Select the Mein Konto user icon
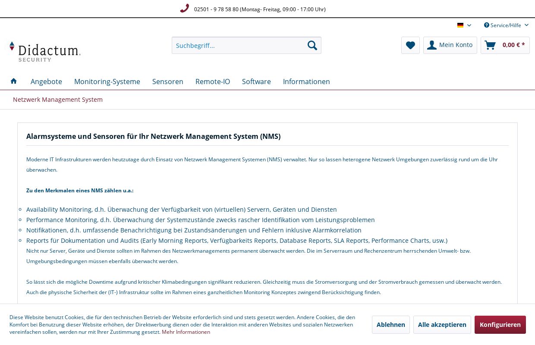This screenshot has height=345, width=535. coord(432,45)
